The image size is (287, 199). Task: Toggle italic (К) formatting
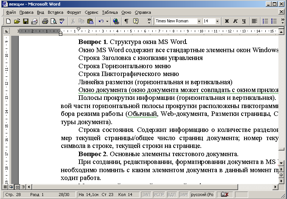coord(235,21)
